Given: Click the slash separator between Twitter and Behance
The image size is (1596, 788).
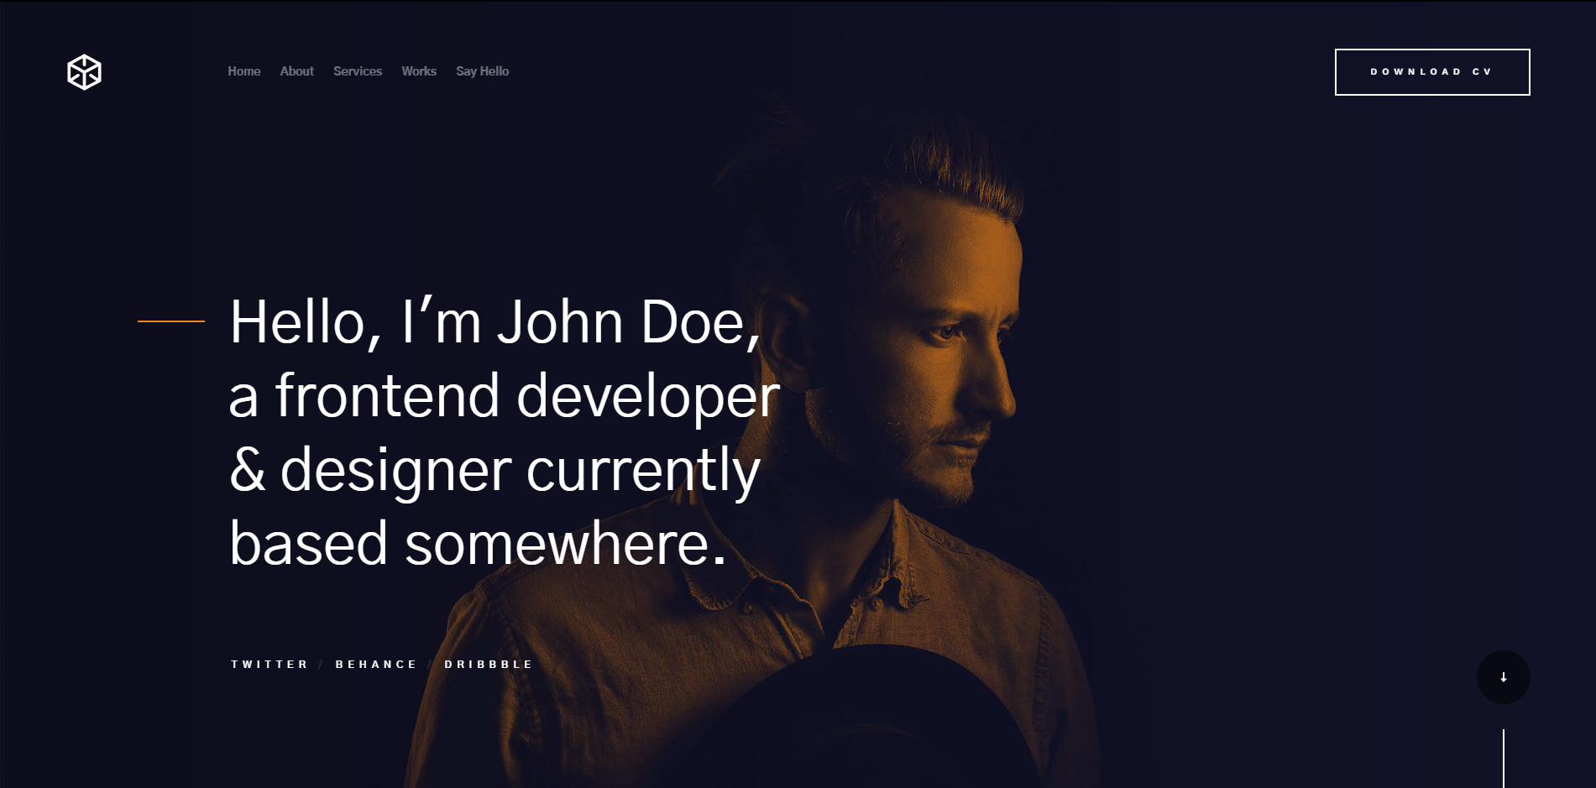Looking at the screenshot, I should pyautogui.click(x=322, y=665).
